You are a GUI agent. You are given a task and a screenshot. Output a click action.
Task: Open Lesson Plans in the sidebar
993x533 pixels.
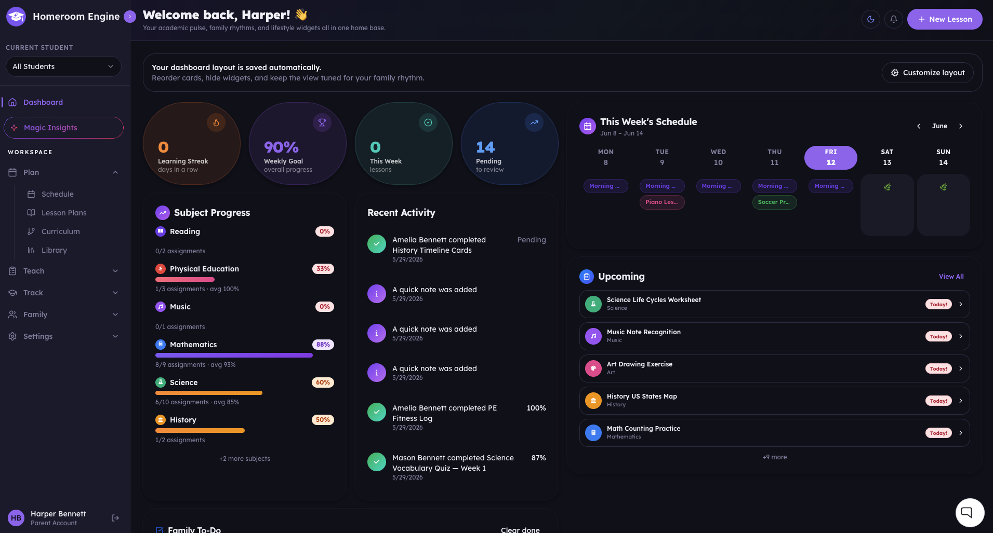(x=64, y=213)
